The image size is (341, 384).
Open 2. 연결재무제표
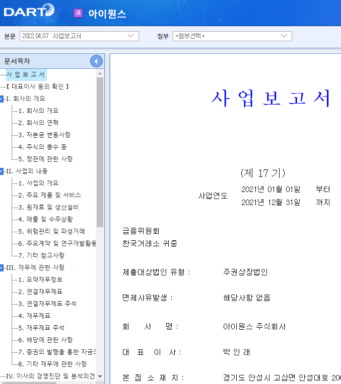tap(40, 292)
